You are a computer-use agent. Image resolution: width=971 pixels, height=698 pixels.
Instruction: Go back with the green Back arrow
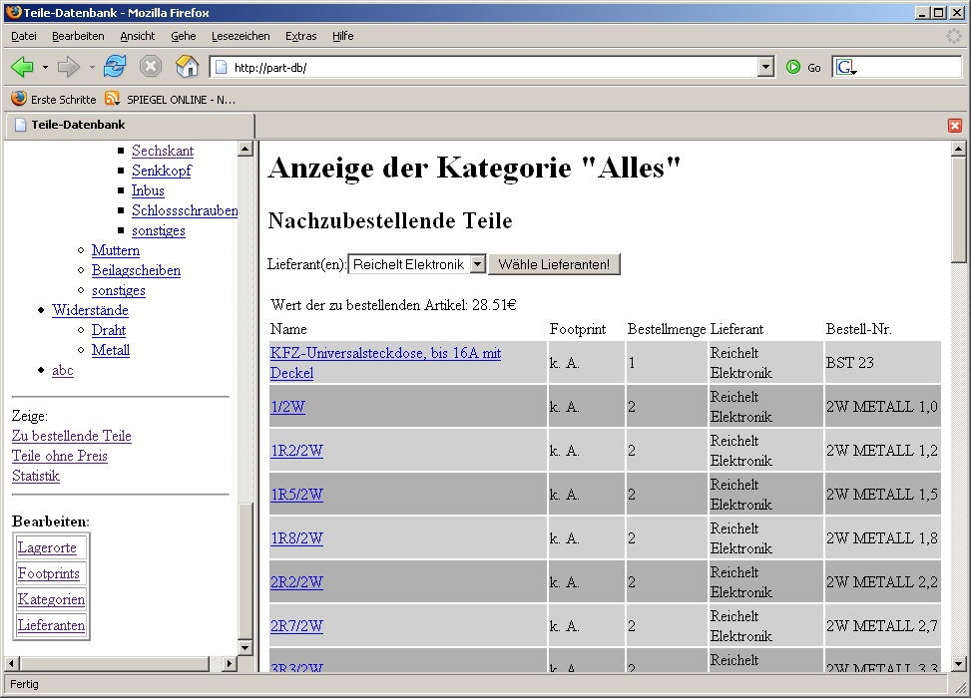(22, 66)
